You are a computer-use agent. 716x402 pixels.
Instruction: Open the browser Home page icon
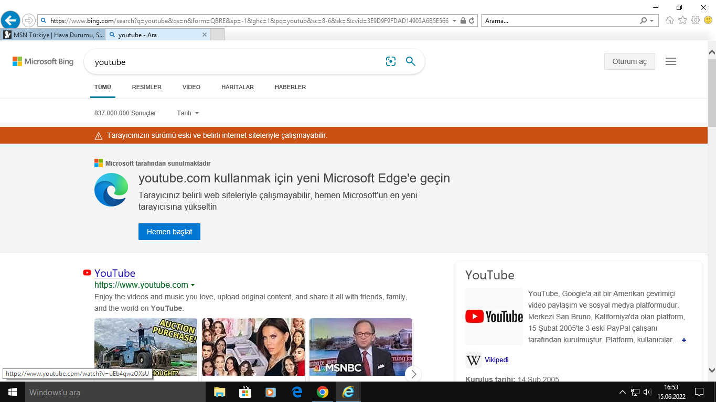(x=670, y=20)
